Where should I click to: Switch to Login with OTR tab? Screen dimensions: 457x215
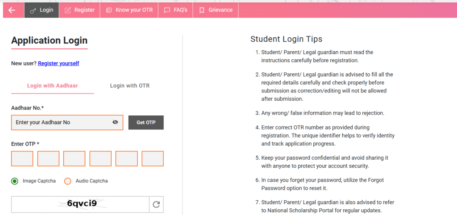click(130, 86)
